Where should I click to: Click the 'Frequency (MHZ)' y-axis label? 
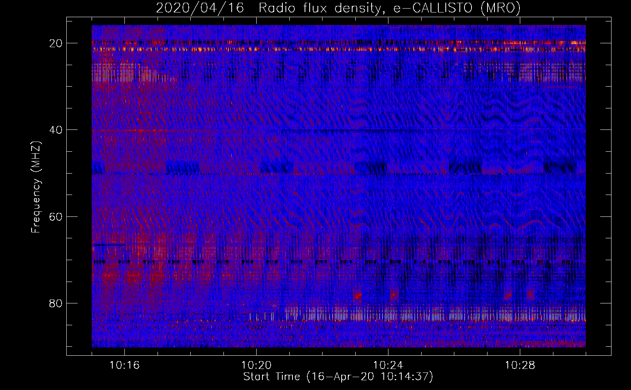[36, 187]
